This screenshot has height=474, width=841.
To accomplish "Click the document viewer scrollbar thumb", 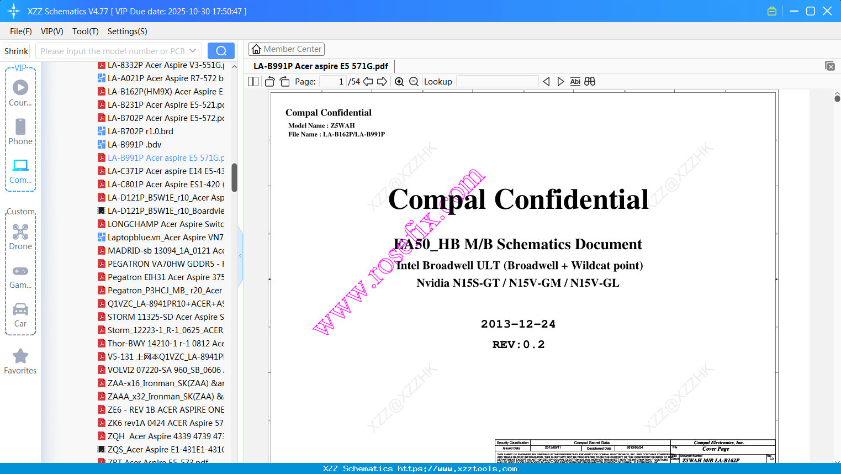I will pyautogui.click(x=837, y=98).
